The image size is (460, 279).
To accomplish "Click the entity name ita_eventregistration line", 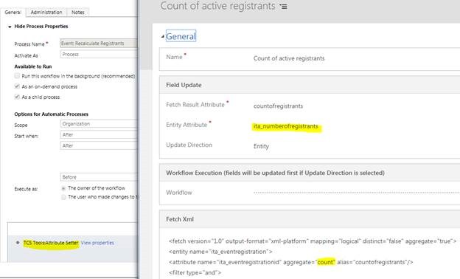I will click(x=220, y=252).
